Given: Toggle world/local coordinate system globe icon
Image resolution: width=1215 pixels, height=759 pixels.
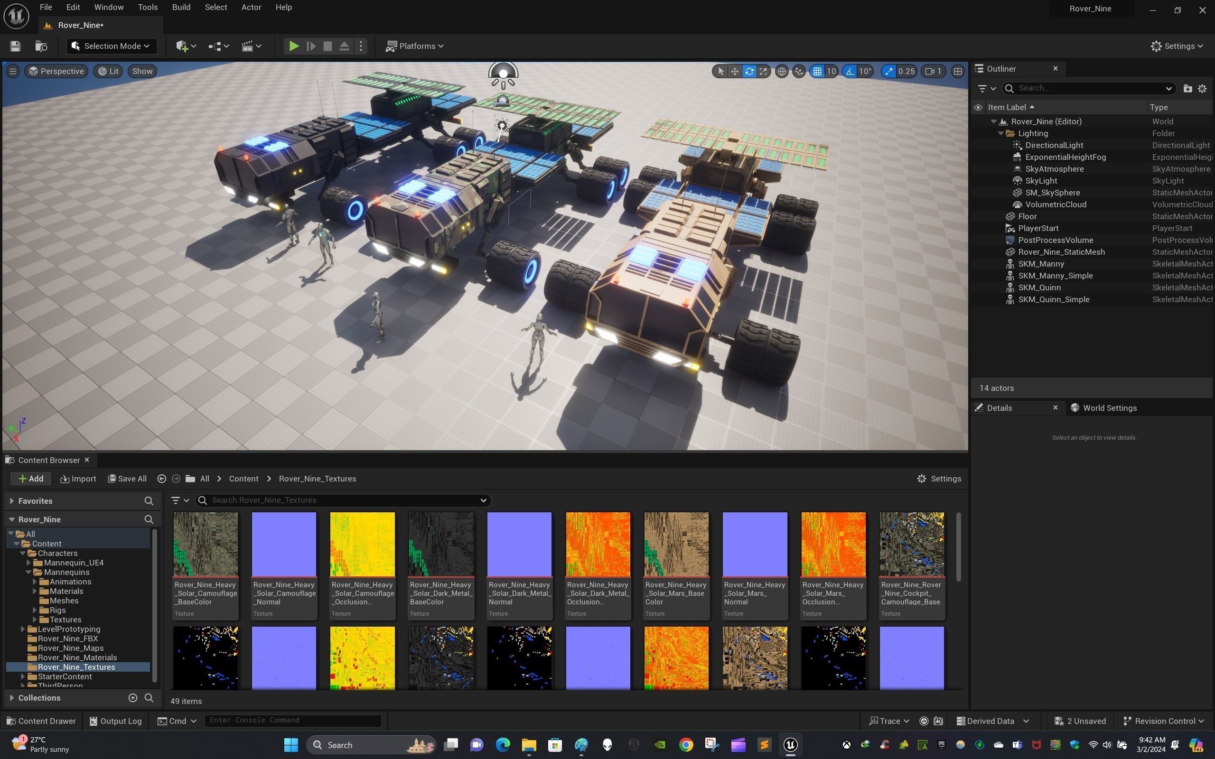Looking at the screenshot, I should (782, 71).
